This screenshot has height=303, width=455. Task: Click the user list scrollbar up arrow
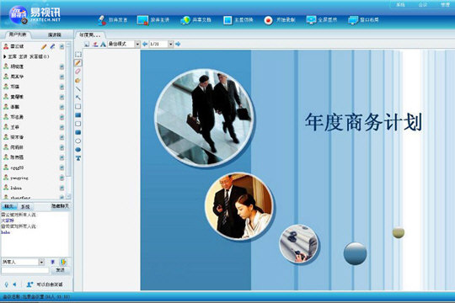pos(68,45)
